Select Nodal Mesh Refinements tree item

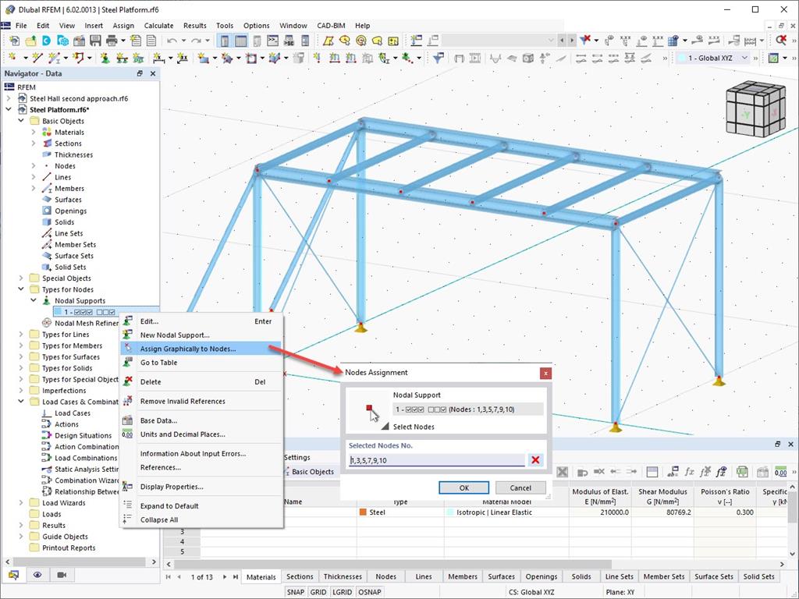point(86,323)
